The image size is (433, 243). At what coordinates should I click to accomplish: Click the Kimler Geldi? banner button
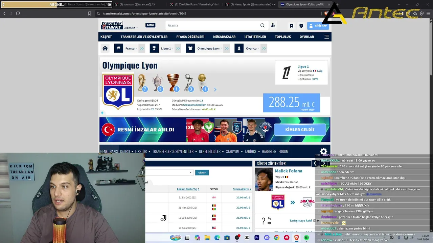(300, 130)
